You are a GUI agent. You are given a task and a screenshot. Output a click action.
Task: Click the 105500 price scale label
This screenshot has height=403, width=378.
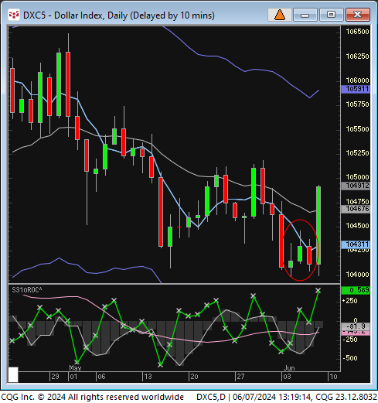[357, 129]
